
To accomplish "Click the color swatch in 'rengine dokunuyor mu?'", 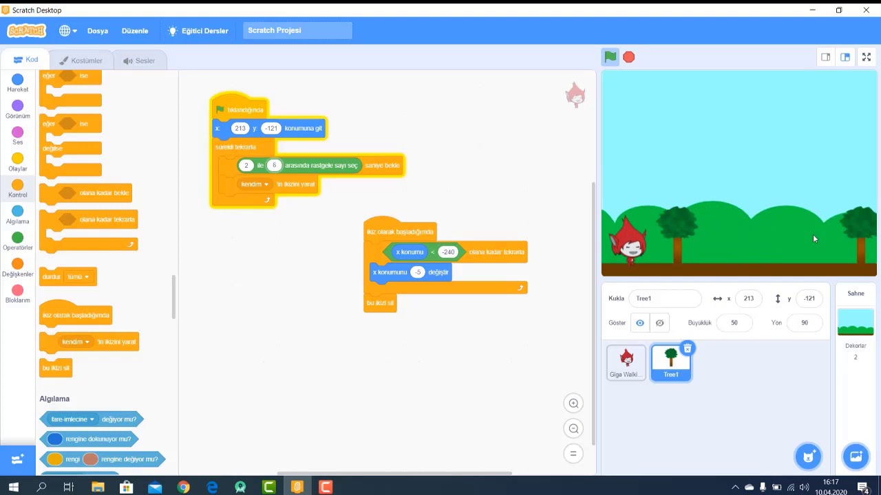I will 55,439.
